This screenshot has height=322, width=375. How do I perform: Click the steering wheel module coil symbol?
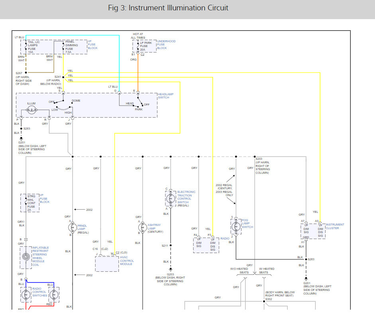26,257
